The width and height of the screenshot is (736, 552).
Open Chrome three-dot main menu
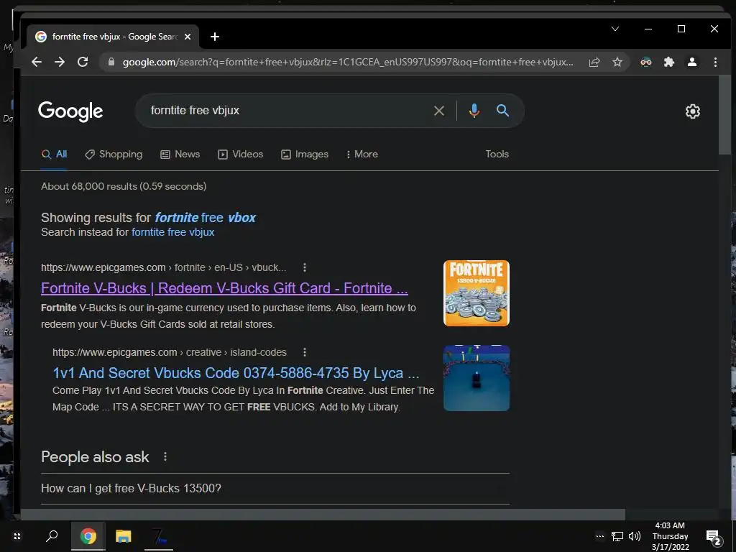[x=715, y=62]
